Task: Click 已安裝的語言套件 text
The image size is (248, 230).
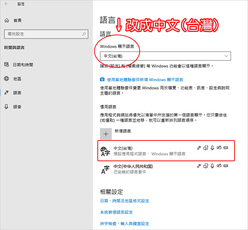Action: click(x=130, y=172)
